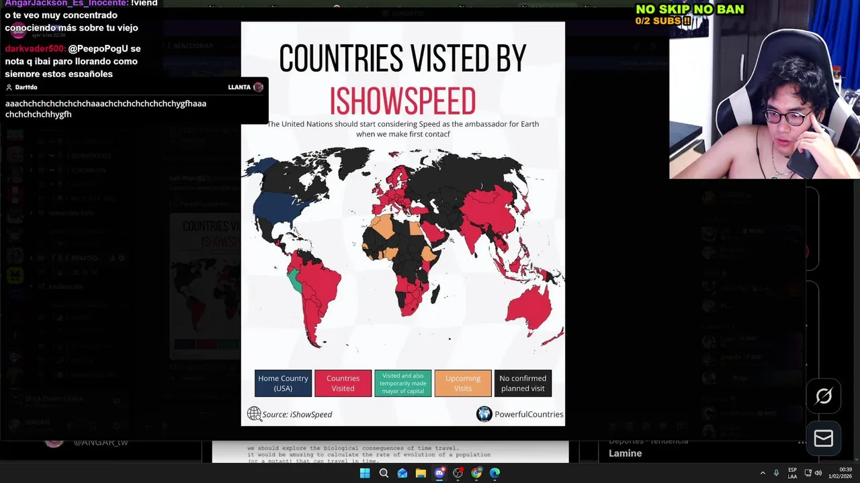The height and width of the screenshot is (483, 860).
Task: Open more options beside Deportes Tendencia
Action: coord(802,442)
